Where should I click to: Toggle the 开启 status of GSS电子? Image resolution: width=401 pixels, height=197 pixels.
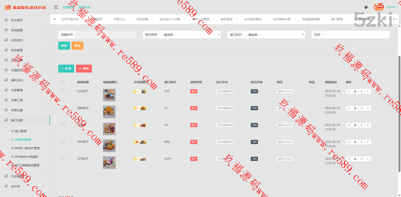click(x=254, y=91)
